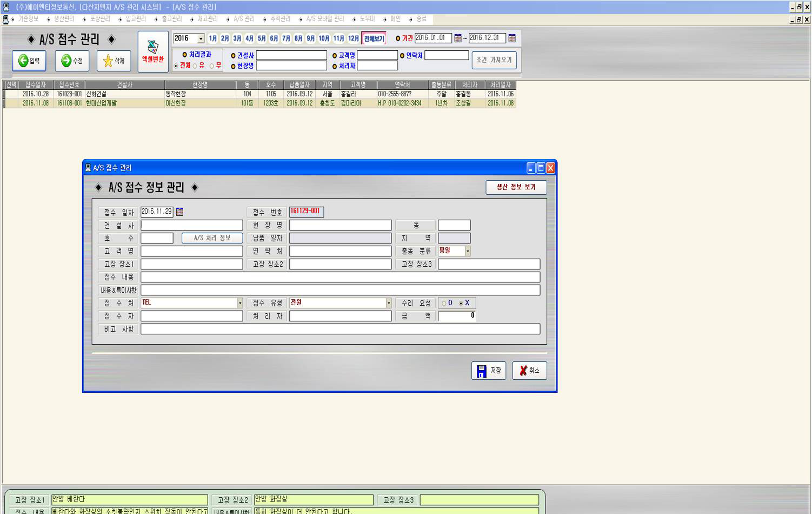Filter by month 6月
This screenshot has width=812, height=514.
274,38
